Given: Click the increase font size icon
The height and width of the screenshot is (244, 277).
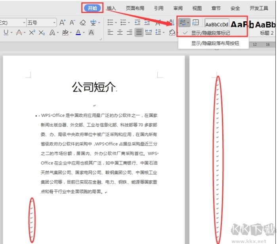Looking at the screenshot, I should pos(63,23).
